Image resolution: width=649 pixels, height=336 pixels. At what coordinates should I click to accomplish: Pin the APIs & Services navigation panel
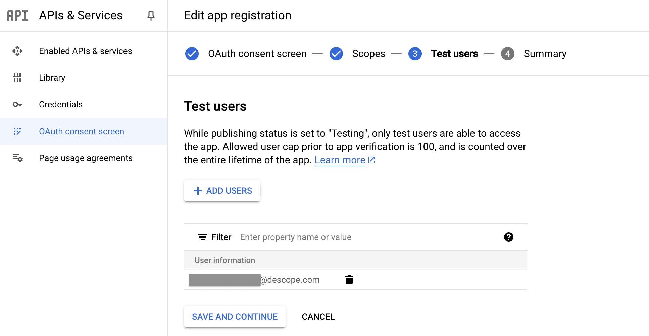[151, 15]
